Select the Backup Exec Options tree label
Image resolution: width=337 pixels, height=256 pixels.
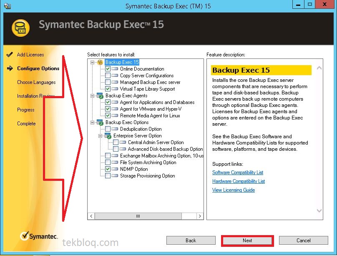click(127, 122)
